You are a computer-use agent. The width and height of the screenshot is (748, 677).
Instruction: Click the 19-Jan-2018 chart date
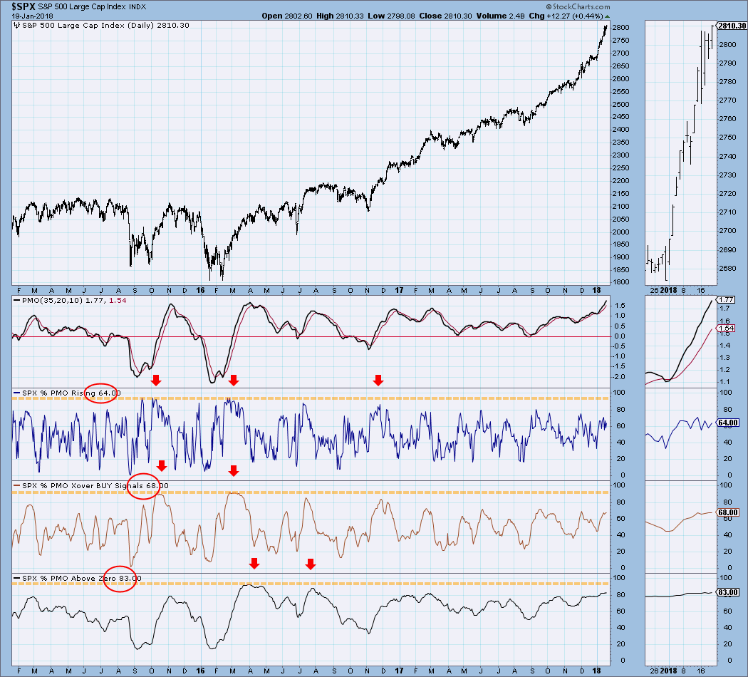coord(33,16)
